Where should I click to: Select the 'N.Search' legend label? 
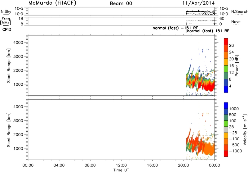[239, 11]
